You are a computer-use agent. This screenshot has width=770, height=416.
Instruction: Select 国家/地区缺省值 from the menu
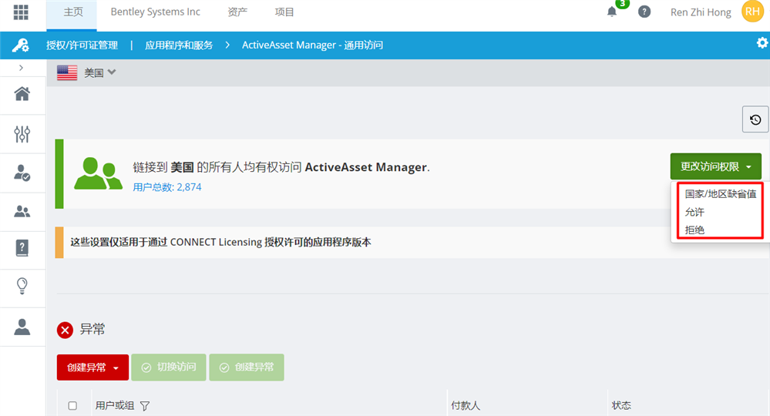point(721,194)
